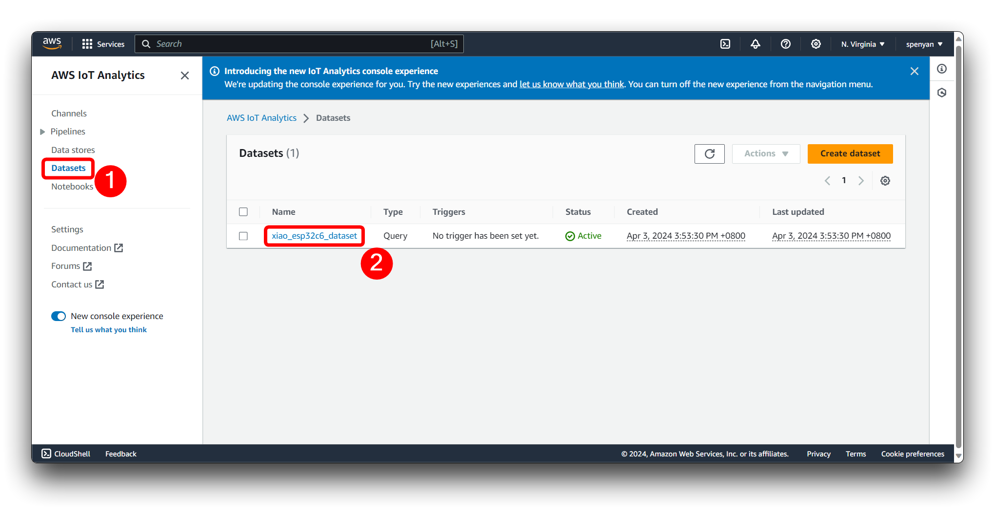Click the hexagon icon on the right edge
995x510 pixels.
pos(942,93)
